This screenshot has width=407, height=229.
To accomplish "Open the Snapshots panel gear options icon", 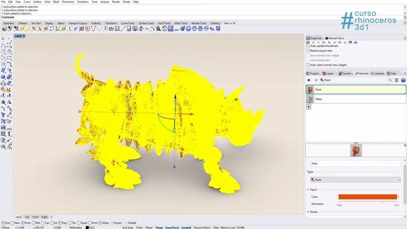I will (x=404, y=38).
